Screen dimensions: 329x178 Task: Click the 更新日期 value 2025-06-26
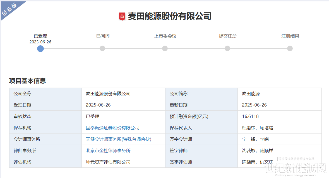pos(254,105)
